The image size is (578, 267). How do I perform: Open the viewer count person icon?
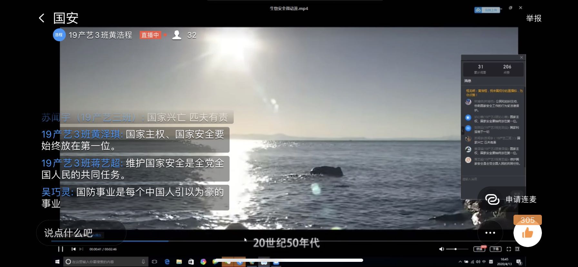click(x=177, y=35)
